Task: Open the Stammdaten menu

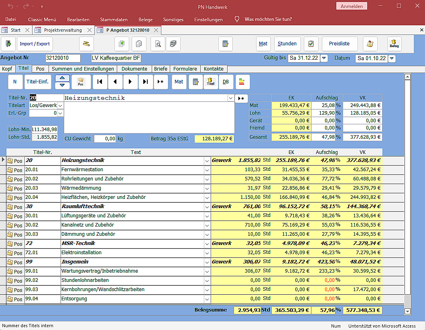Action: [x=114, y=19]
